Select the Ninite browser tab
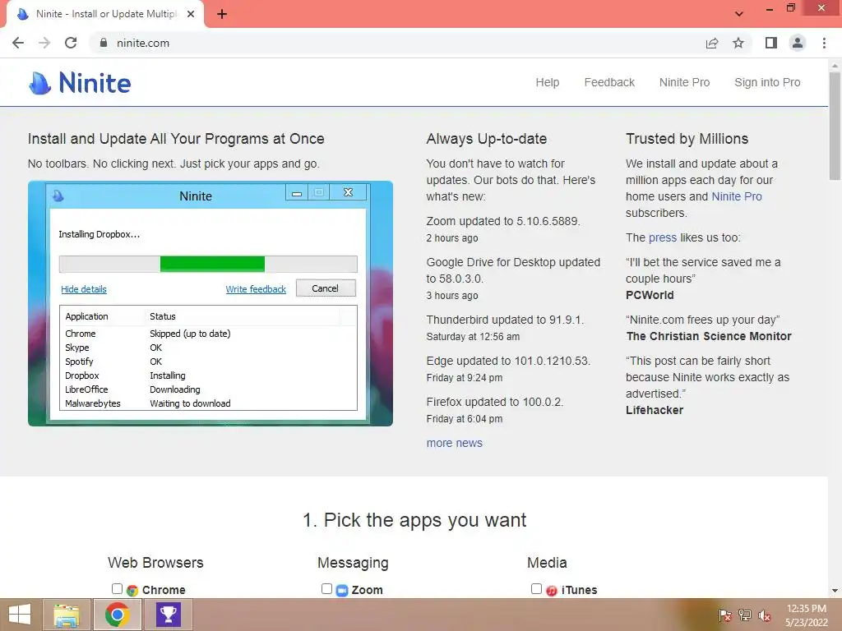Screen dimensions: 842x631 (105, 14)
